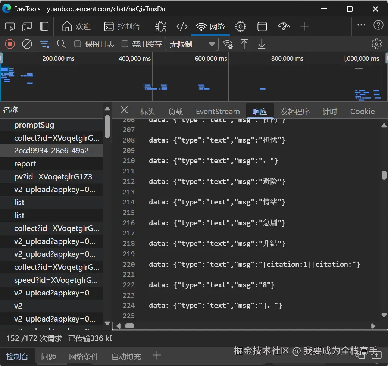
Task: Open the Performance tool icon
Action: pos(284,26)
